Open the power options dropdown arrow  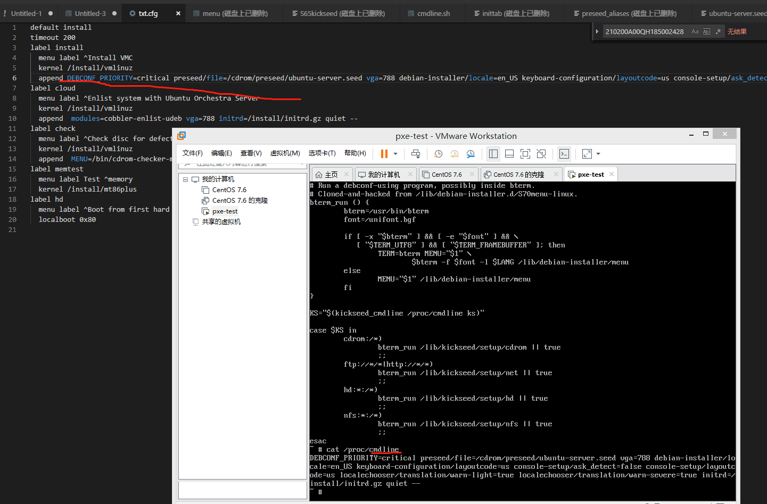[x=395, y=154]
